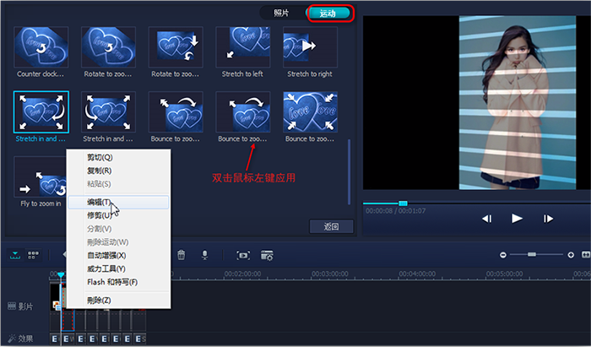This screenshot has width=591, height=347.
Task: Choose 修剪(U) from the context menu
Action: point(118,215)
